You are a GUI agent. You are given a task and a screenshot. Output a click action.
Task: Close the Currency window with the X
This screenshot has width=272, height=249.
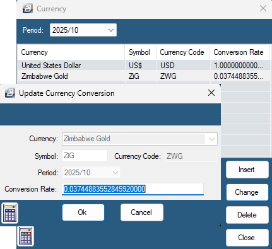click(263, 8)
